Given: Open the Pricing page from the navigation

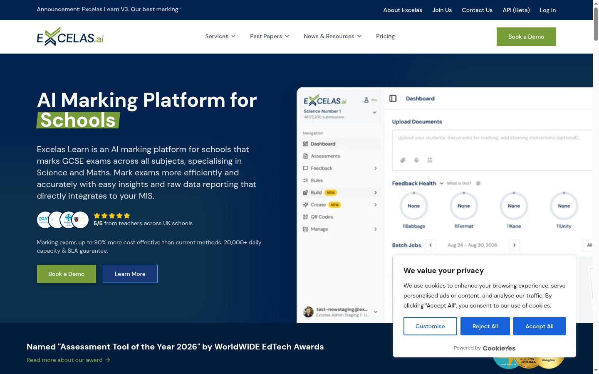Looking at the screenshot, I should pyautogui.click(x=385, y=37).
